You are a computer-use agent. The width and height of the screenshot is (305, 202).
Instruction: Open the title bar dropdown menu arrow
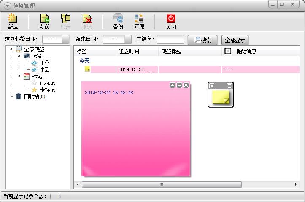(8, 6)
